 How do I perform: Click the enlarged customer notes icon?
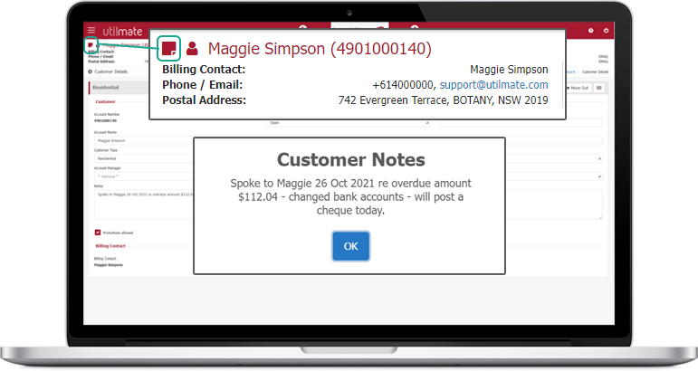pos(169,48)
